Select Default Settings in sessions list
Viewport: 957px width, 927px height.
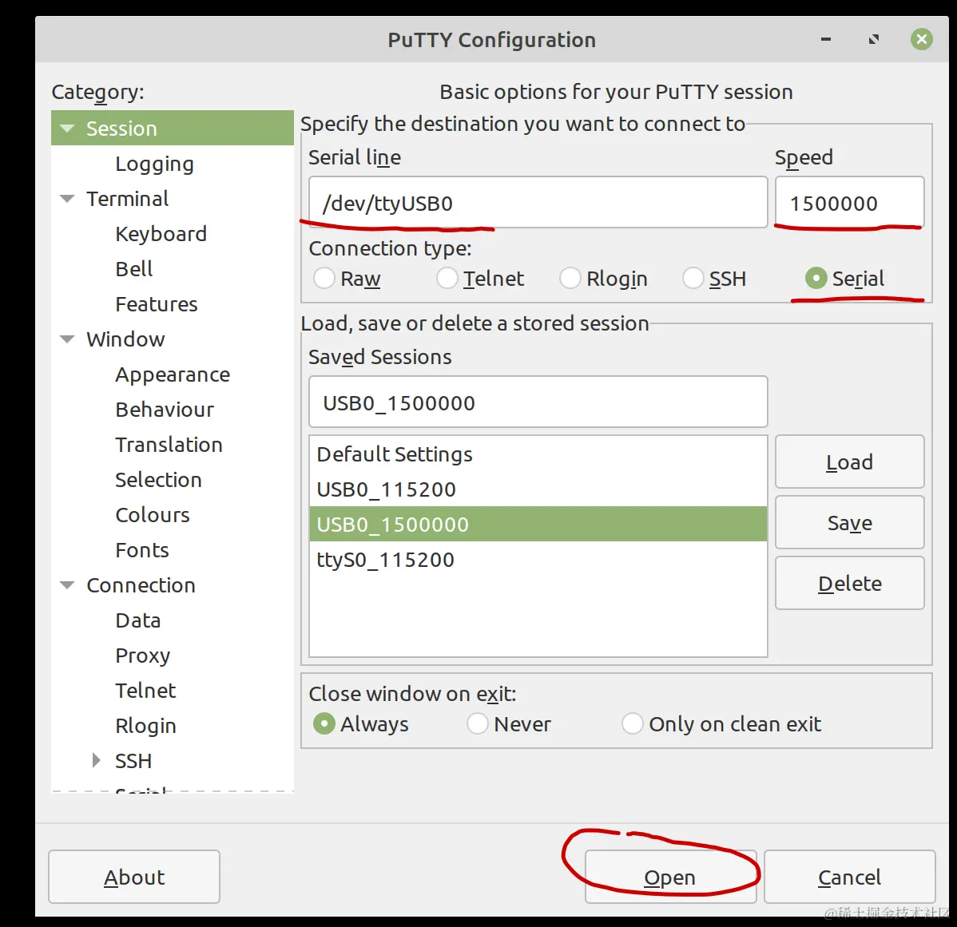pos(538,454)
